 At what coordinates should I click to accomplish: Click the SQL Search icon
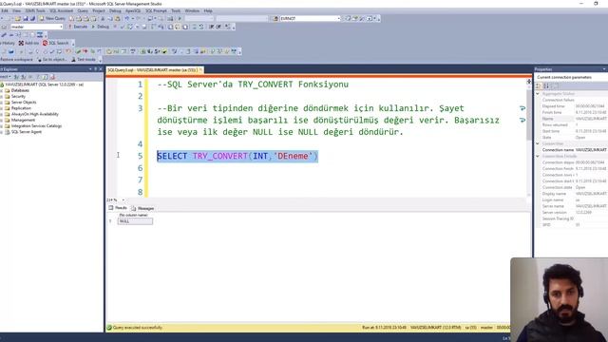point(55,43)
